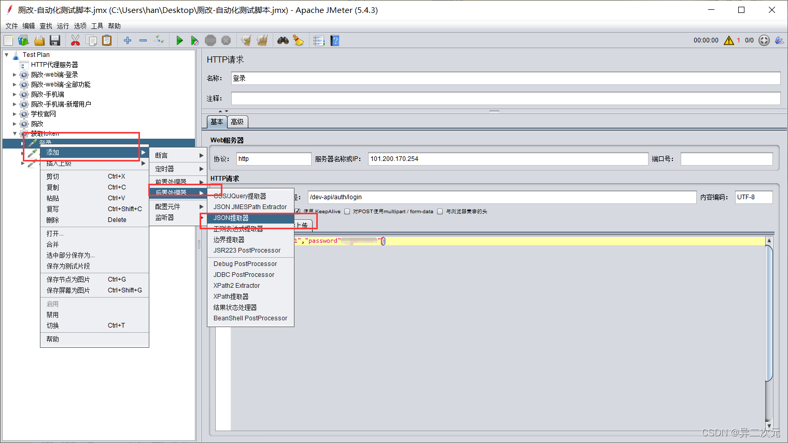Open the 配置元件 submenu
This screenshot has width=788, height=443.
click(178, 206)
